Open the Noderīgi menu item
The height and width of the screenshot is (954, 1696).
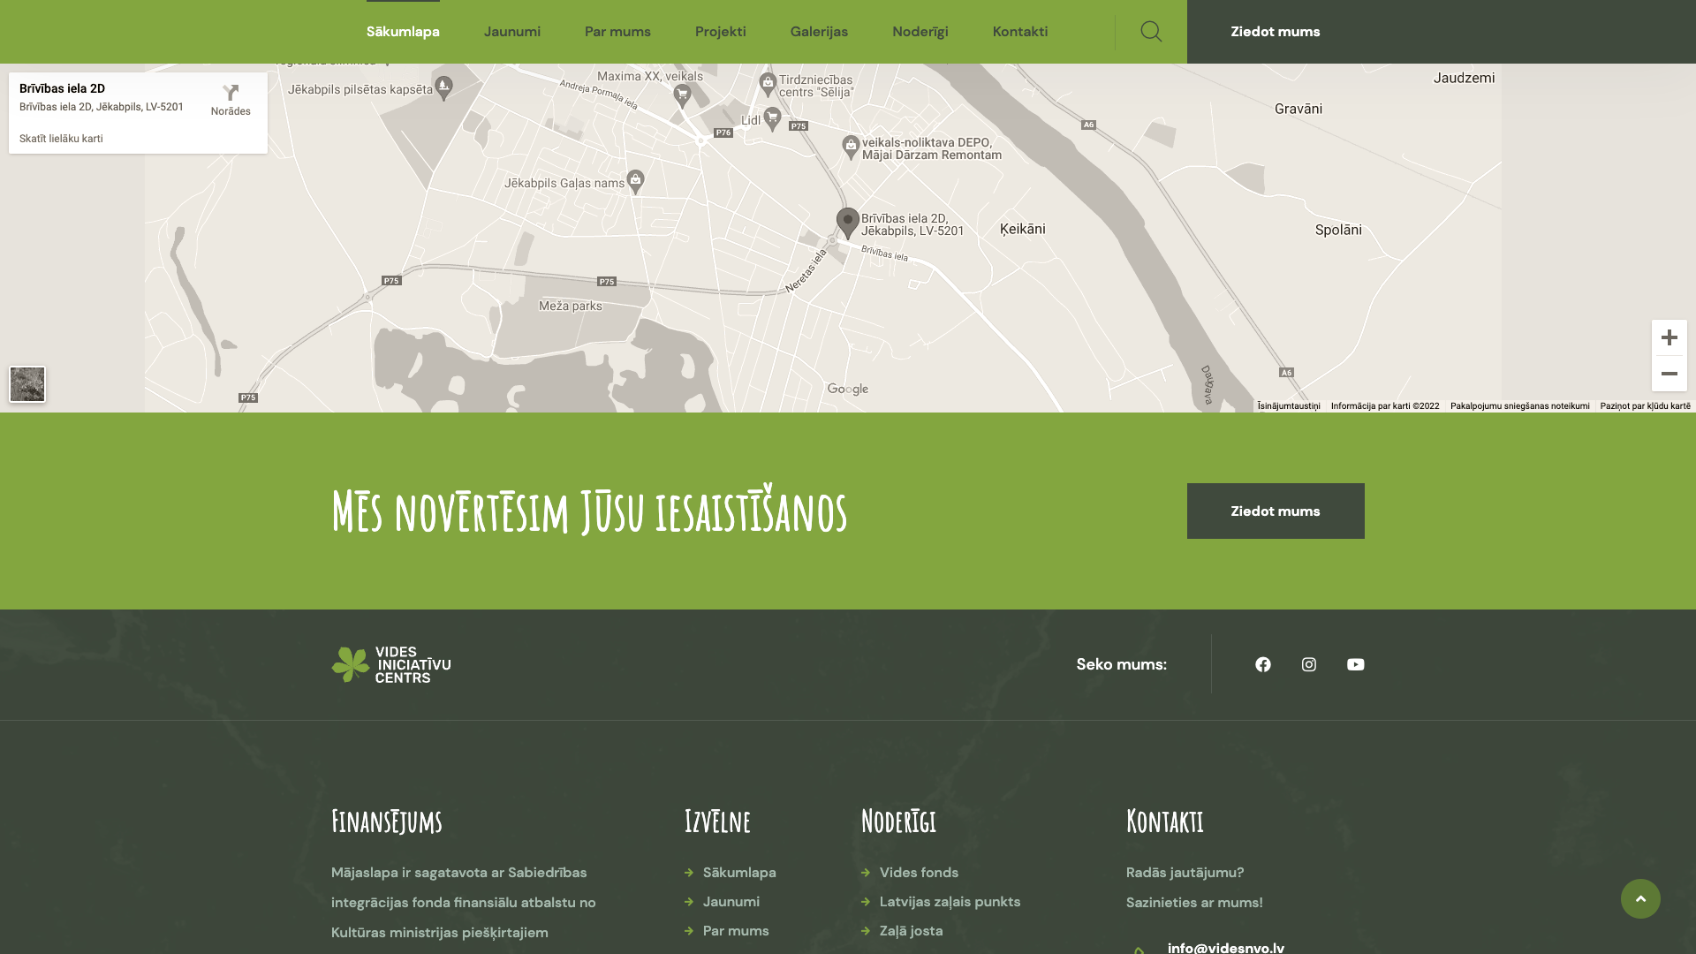tap(920, 32)
